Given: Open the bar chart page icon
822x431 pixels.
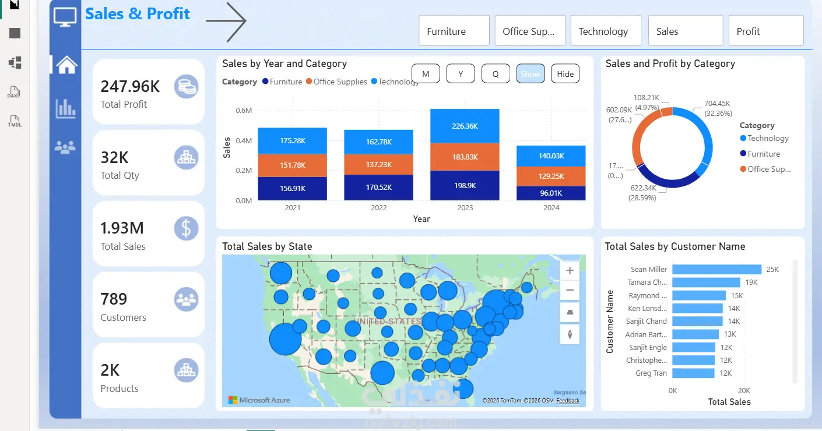Looking at the screenshot, I should [x=65, y=108].
